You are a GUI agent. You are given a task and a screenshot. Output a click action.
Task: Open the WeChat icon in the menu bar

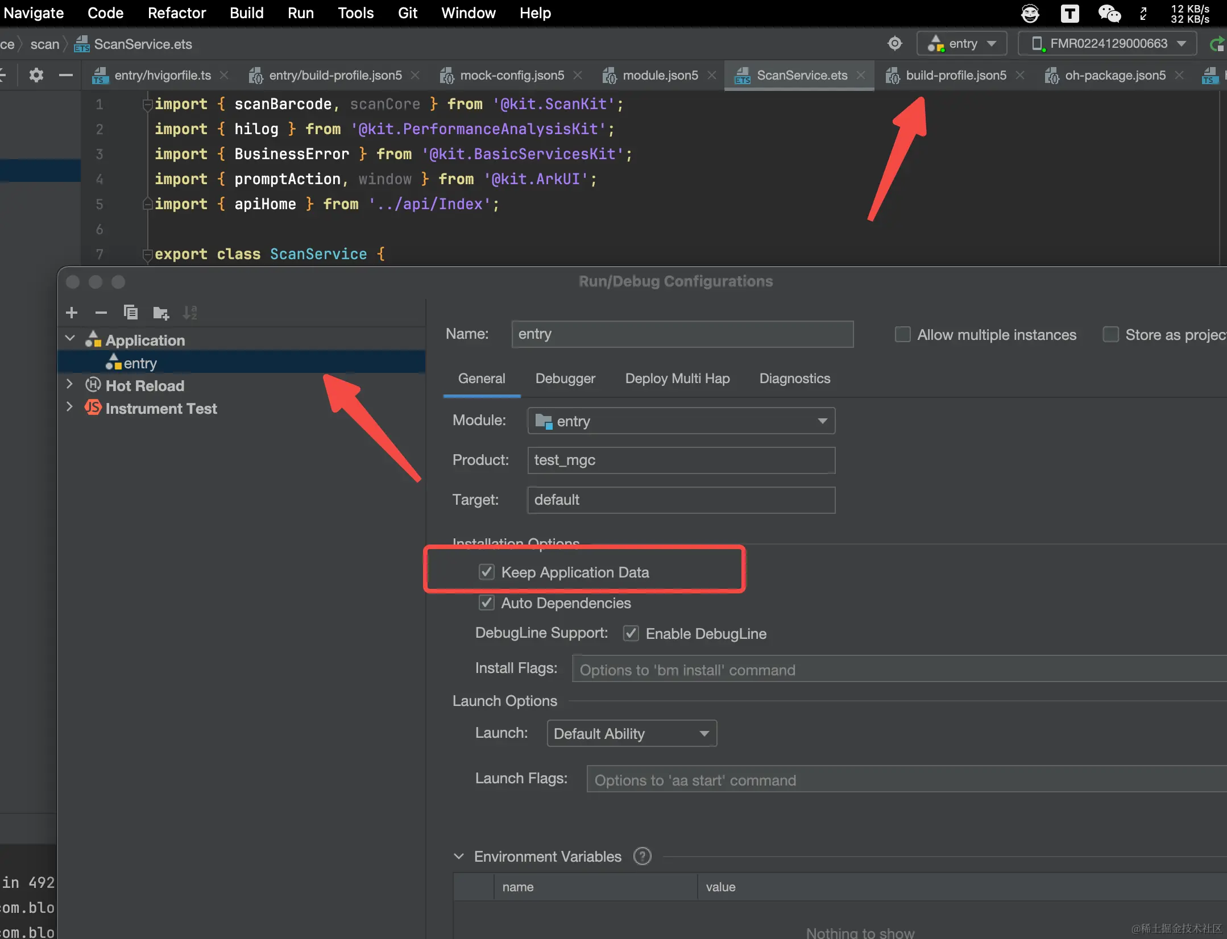coord(1109,13)
